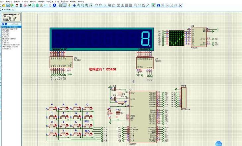
Task: Click red text 初始密码：123456
Action: pos(102,69)
